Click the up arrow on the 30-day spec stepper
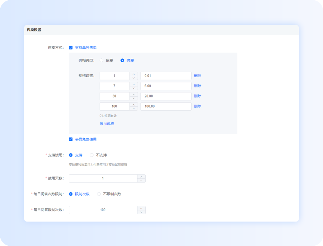This screenshot has height=246, width=323. point(134,94)
